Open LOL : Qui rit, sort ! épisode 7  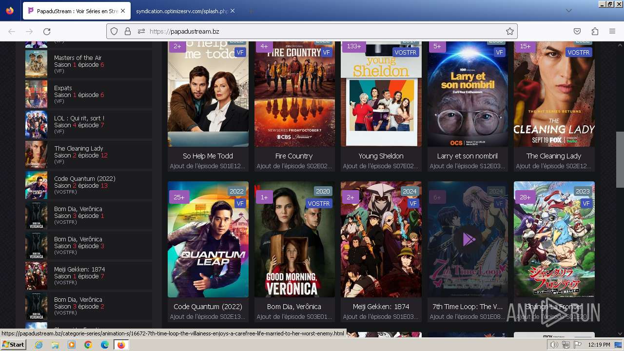click(x=89, y=125)
